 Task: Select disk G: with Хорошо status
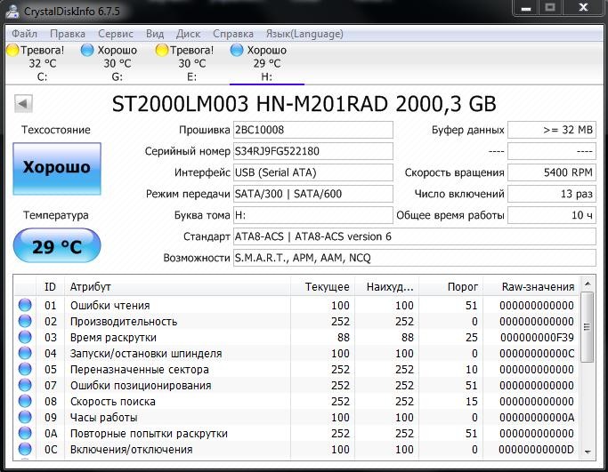[118, 63]
